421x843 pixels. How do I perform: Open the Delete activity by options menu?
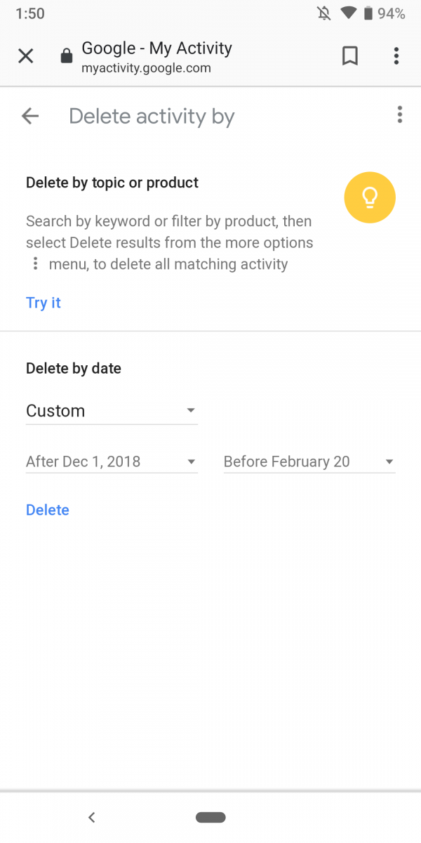pyautogui.click(x=399, y=115)
